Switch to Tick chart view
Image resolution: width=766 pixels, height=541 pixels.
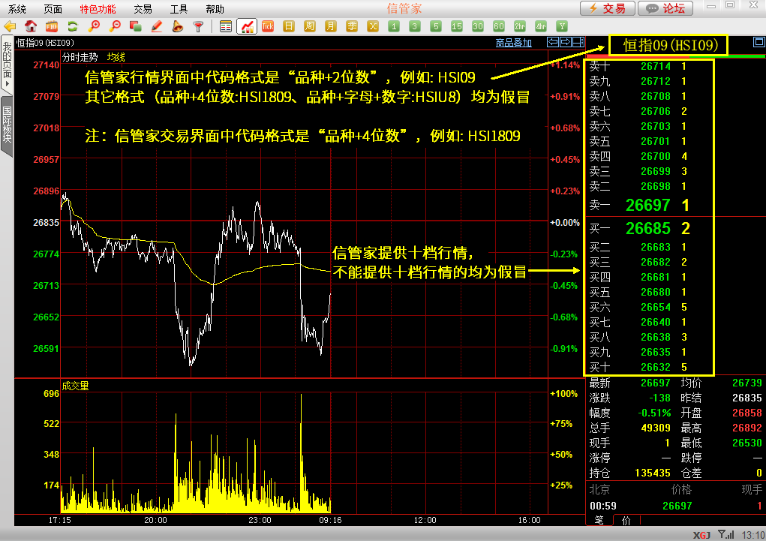pos(267,26)
